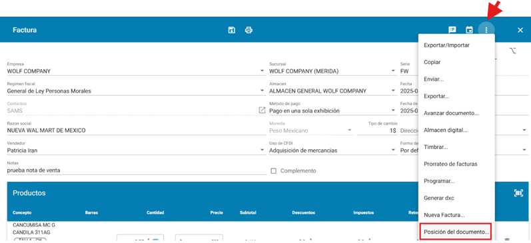
Task: Choose Programar... menu entry
Action: pyautogui.click(x=456, y=180)
